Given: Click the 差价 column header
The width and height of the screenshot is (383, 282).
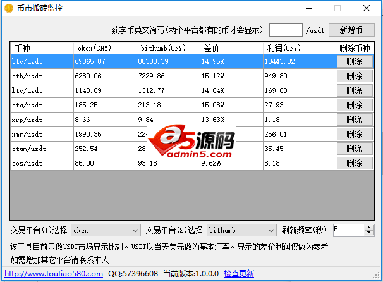Looking at the screenshot, I should [x=231, y=48].
